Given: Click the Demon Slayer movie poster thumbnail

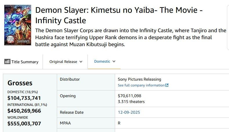Looking at the screenshot, I should click(18, 25).
